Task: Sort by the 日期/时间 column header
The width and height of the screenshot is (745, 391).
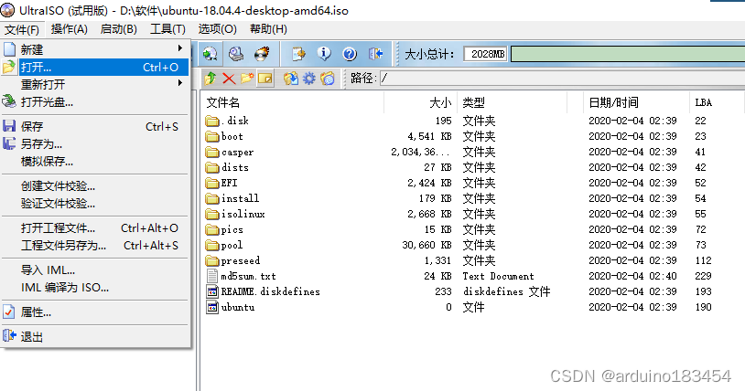Action: point(636,102)
